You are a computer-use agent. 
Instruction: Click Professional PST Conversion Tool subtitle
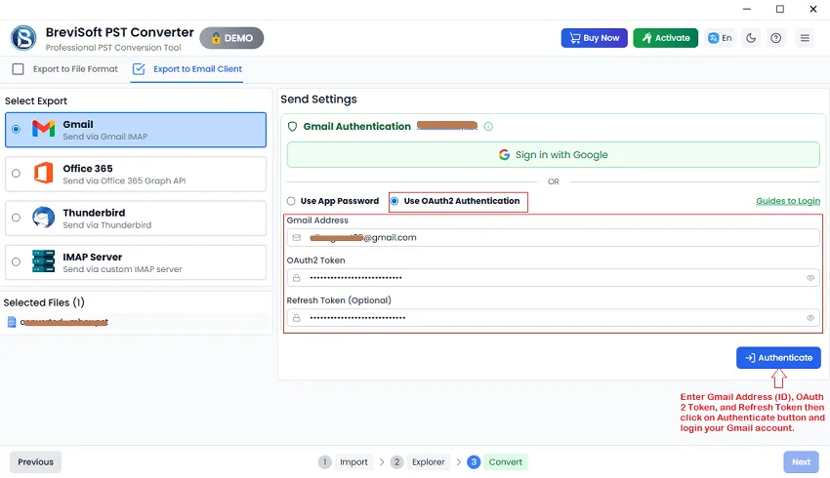113,48
